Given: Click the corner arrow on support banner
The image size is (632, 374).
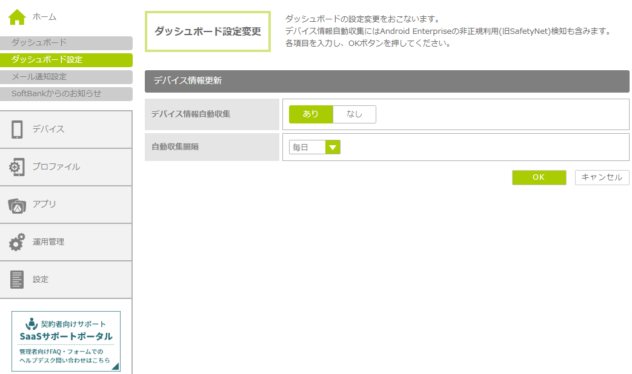Looking at the screenshot, I should (x=115, y=366).
